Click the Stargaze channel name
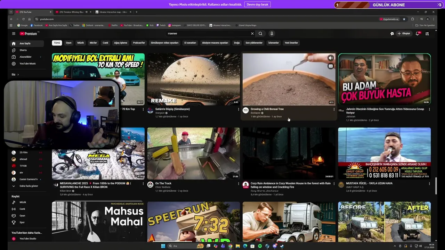 click(x=160, y=113)
